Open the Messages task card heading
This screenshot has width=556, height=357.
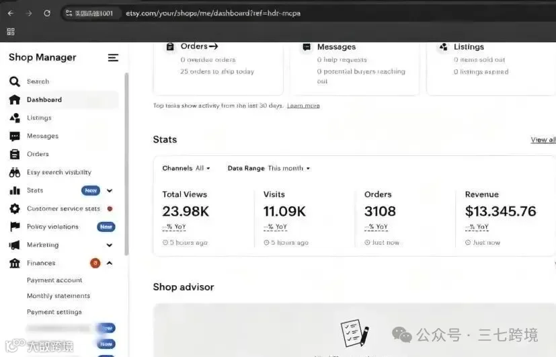[336, 47]
